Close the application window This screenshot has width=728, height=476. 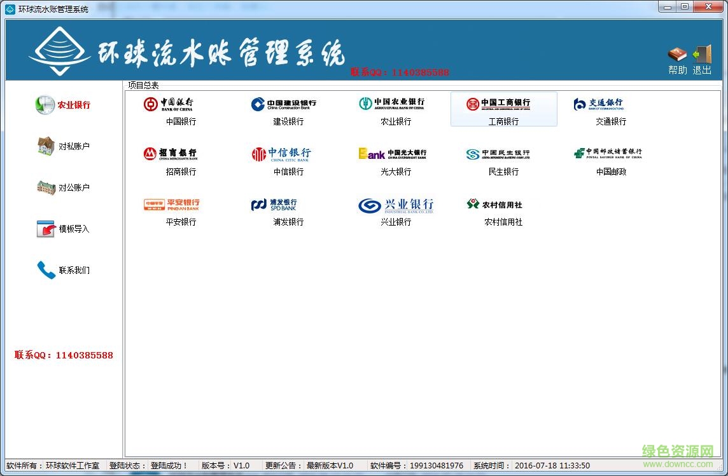[x=708, y=7]
